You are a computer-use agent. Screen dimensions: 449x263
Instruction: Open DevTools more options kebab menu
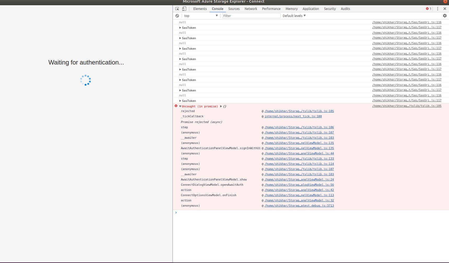[x=437, y=9]
